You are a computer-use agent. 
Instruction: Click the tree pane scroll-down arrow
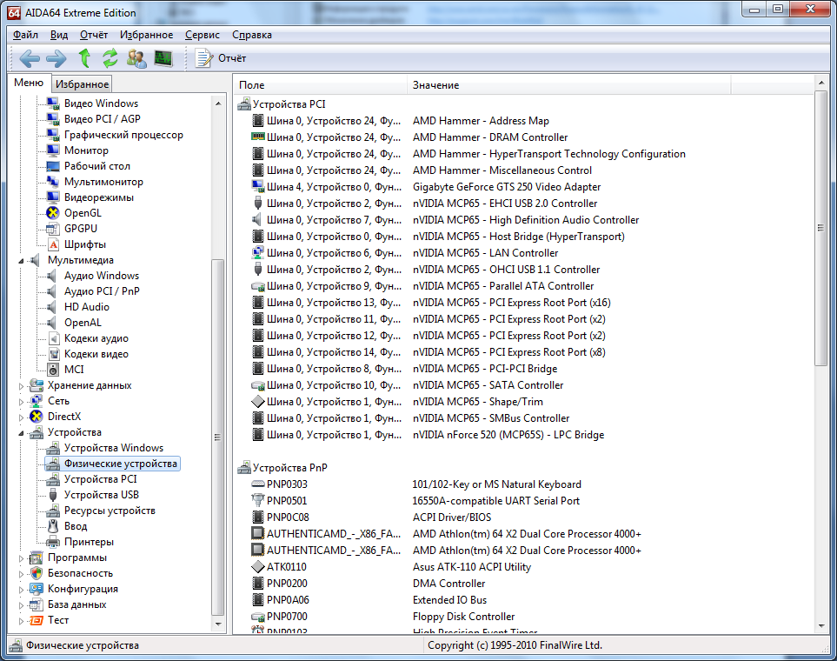[x=218, y=624]
